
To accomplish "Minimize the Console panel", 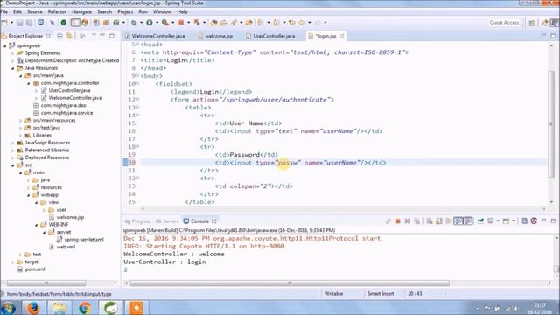I will (x=543, y=221).
